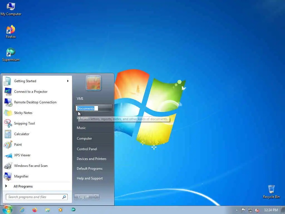Click the Remote Desktop Connection icon
This screenshot has height=214, width=285.
click(x=8, y=102)
